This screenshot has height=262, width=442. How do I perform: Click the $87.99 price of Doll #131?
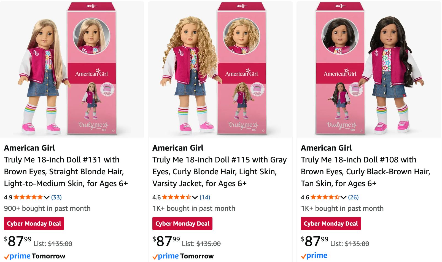[18, 241]
